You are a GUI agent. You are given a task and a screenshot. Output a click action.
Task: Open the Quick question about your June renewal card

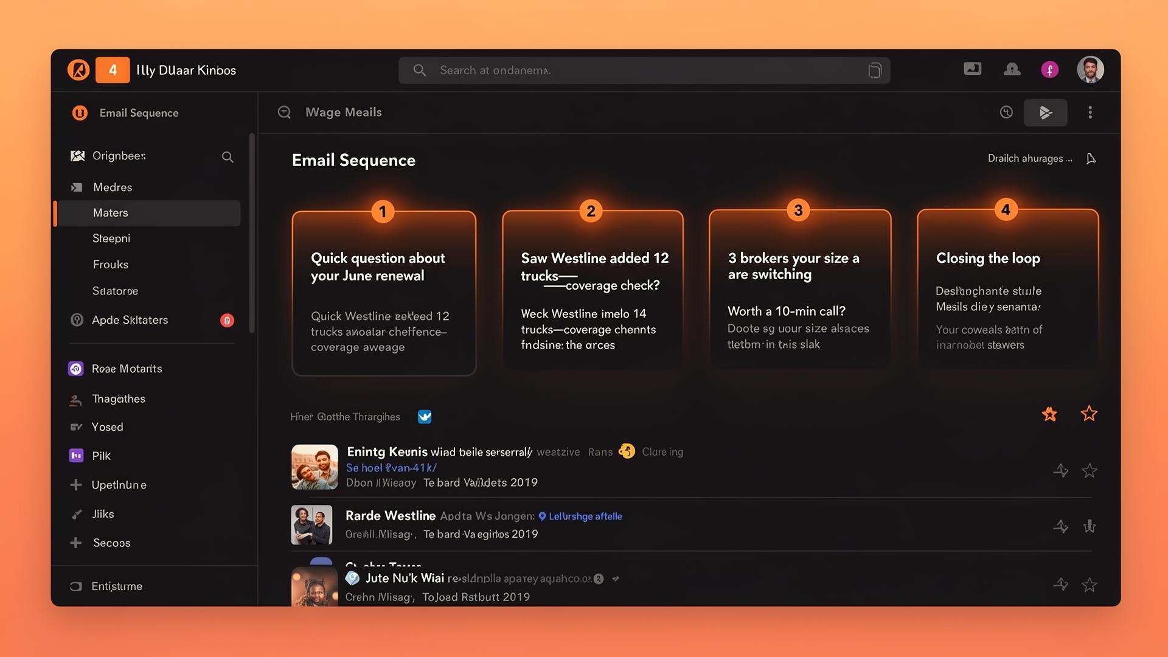tap(384, 293)
